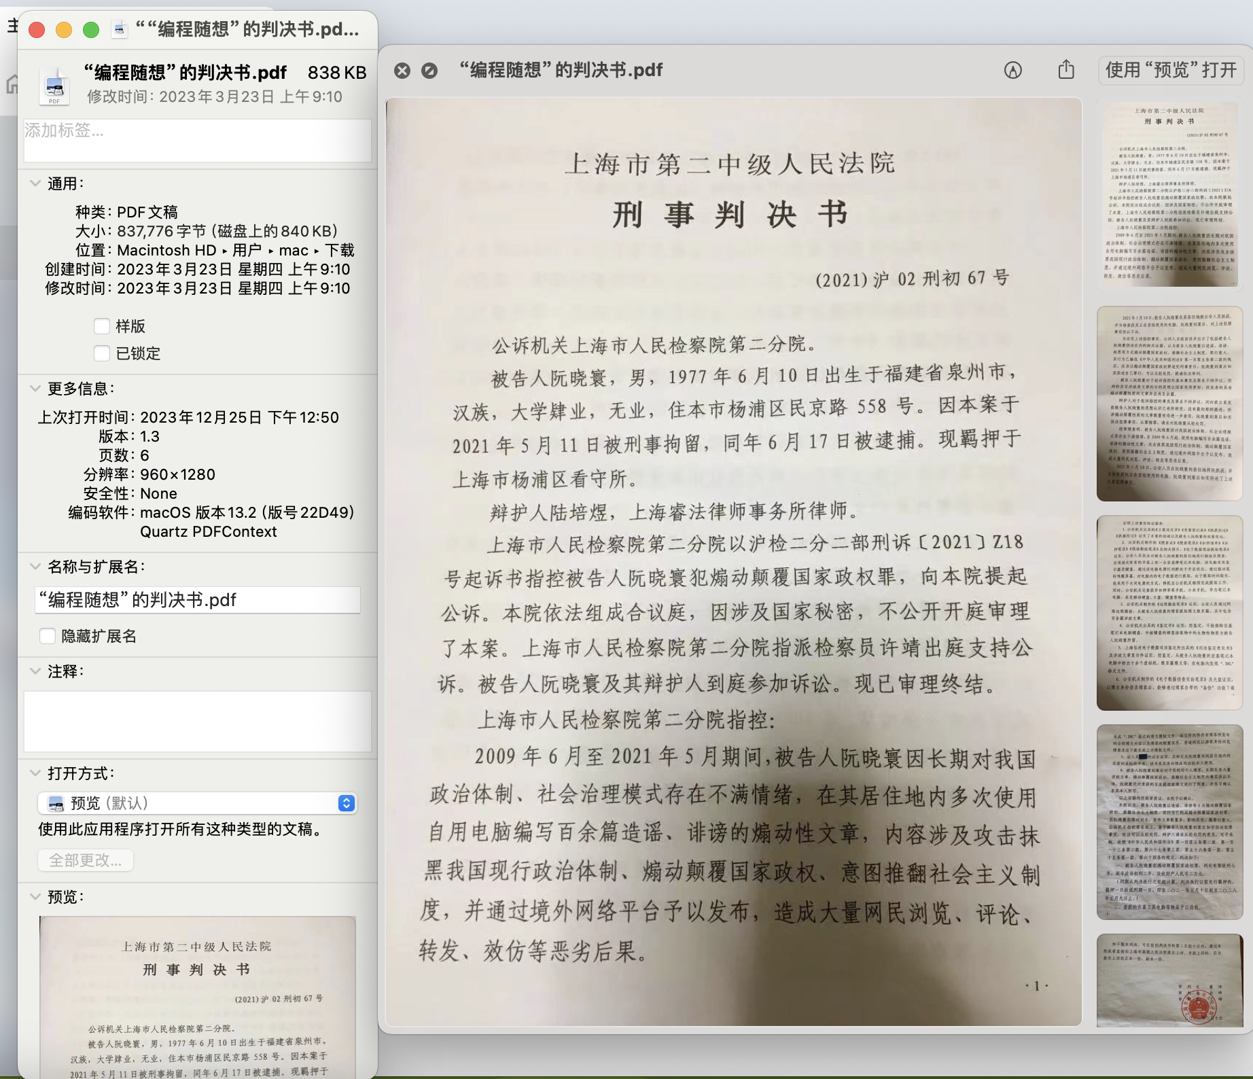Click the Quick Look close X icon

pyautogui.click(x=402, y=71)
